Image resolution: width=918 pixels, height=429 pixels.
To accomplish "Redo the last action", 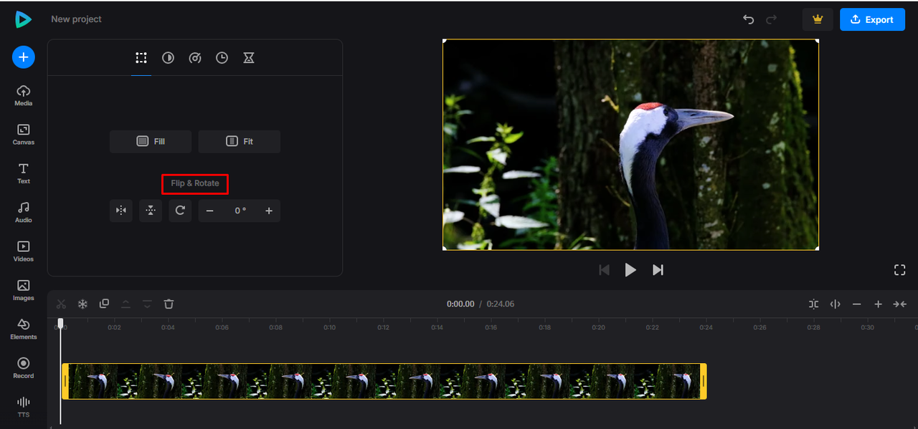I will tap(772, 19).
